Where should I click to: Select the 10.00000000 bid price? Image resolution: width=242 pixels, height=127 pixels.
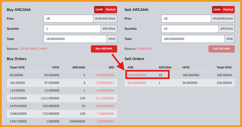(105, 106)
